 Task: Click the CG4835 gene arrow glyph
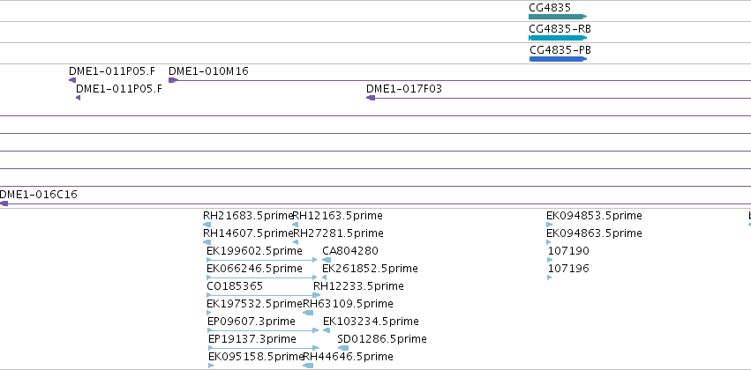pos(558,17)
